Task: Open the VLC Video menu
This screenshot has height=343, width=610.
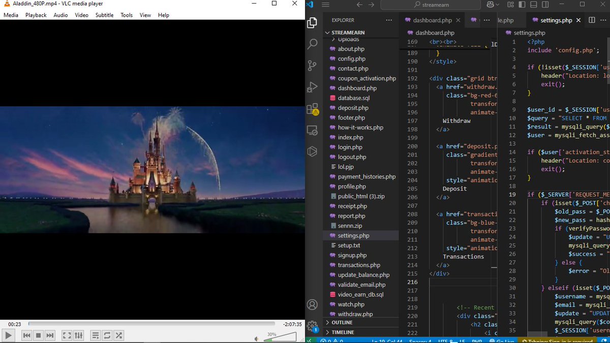Action: click(x=82, y=15)
